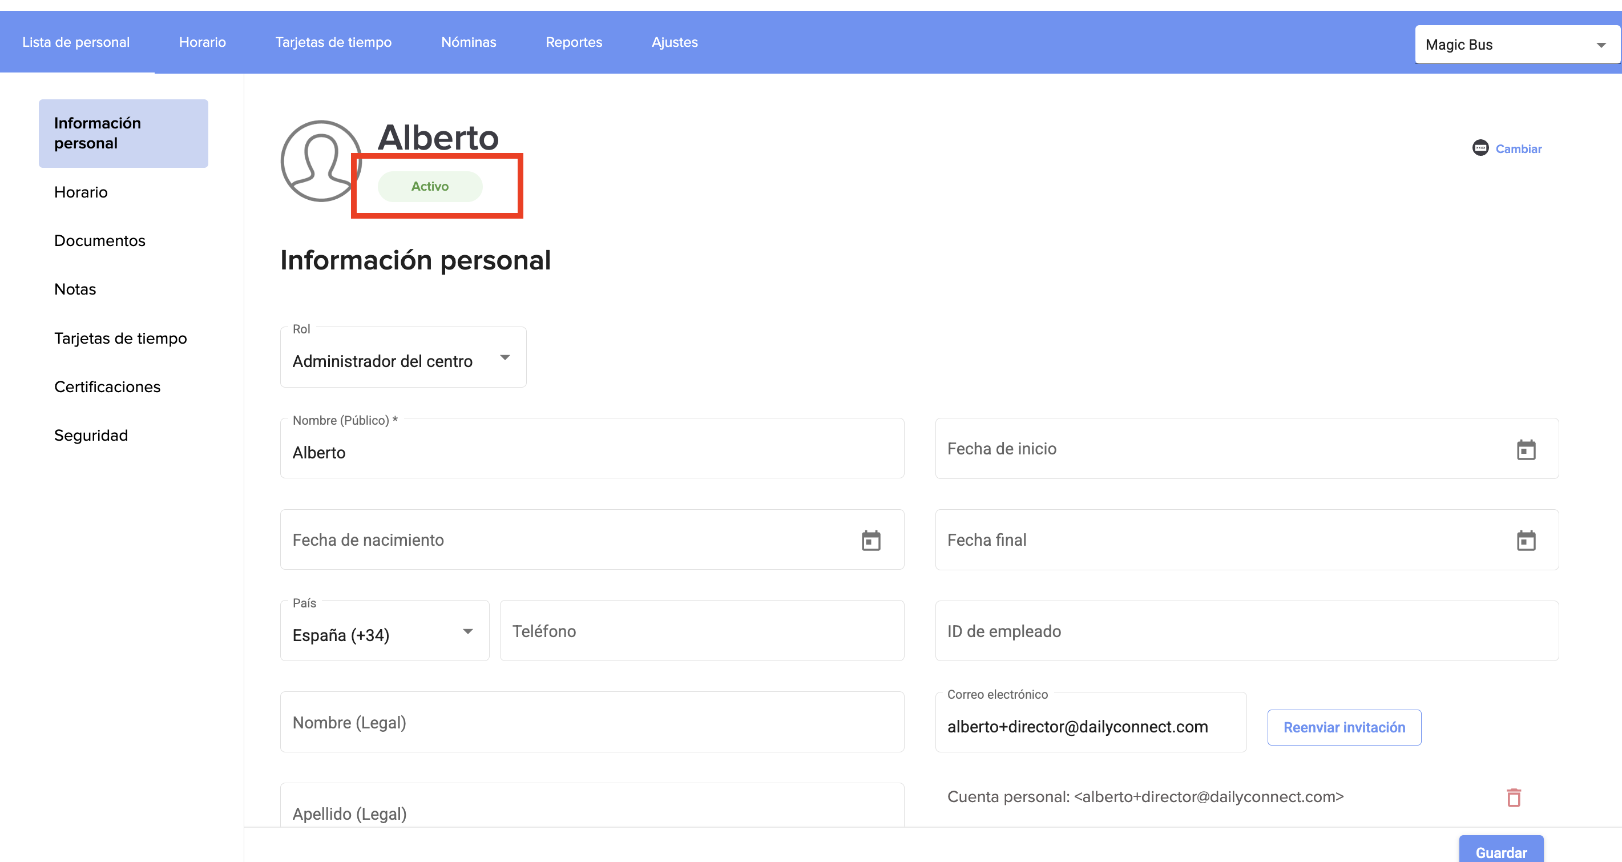Click the Cambiar link
This screenshot has width=1622, height=862.
[x=1518, y=148]
